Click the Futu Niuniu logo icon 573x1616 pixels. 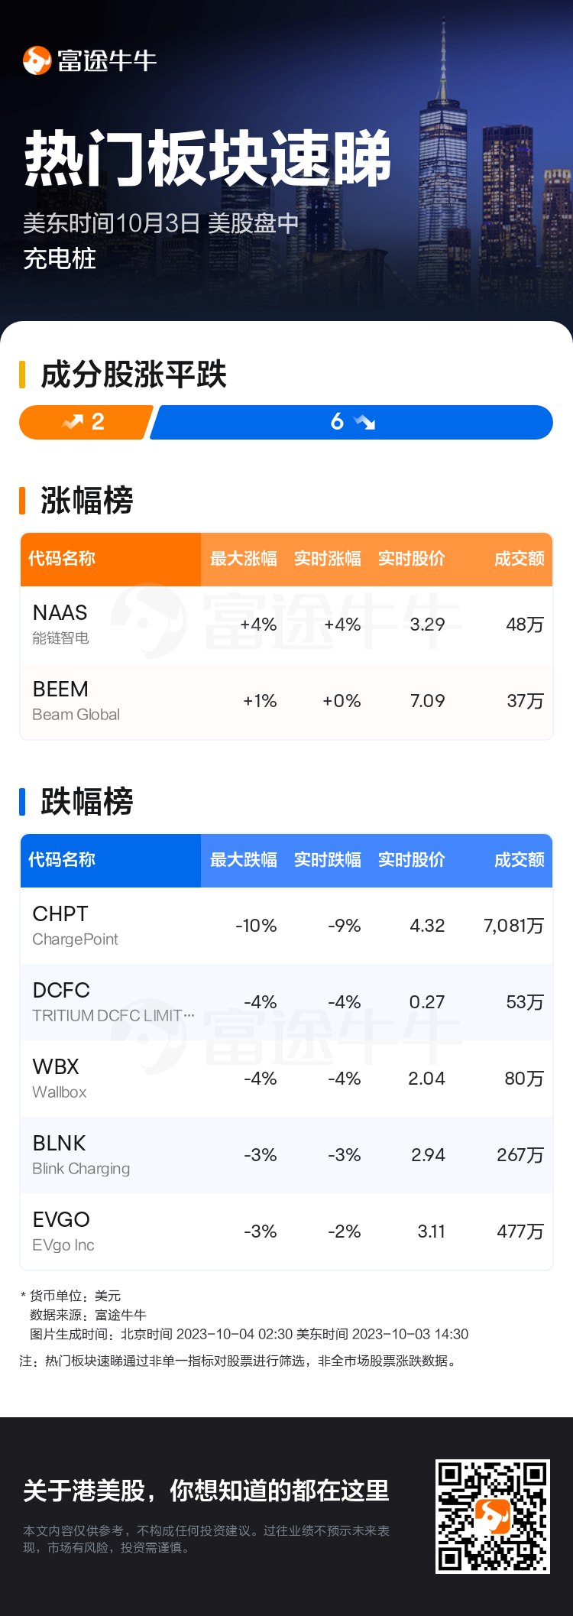click(x=37, y=60)
